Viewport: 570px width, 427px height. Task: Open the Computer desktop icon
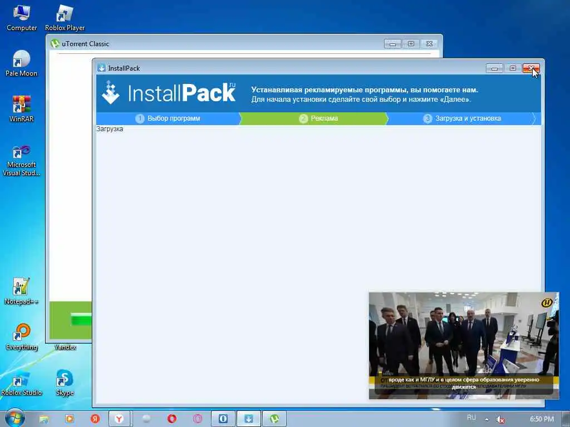click(x=22, y=18)
